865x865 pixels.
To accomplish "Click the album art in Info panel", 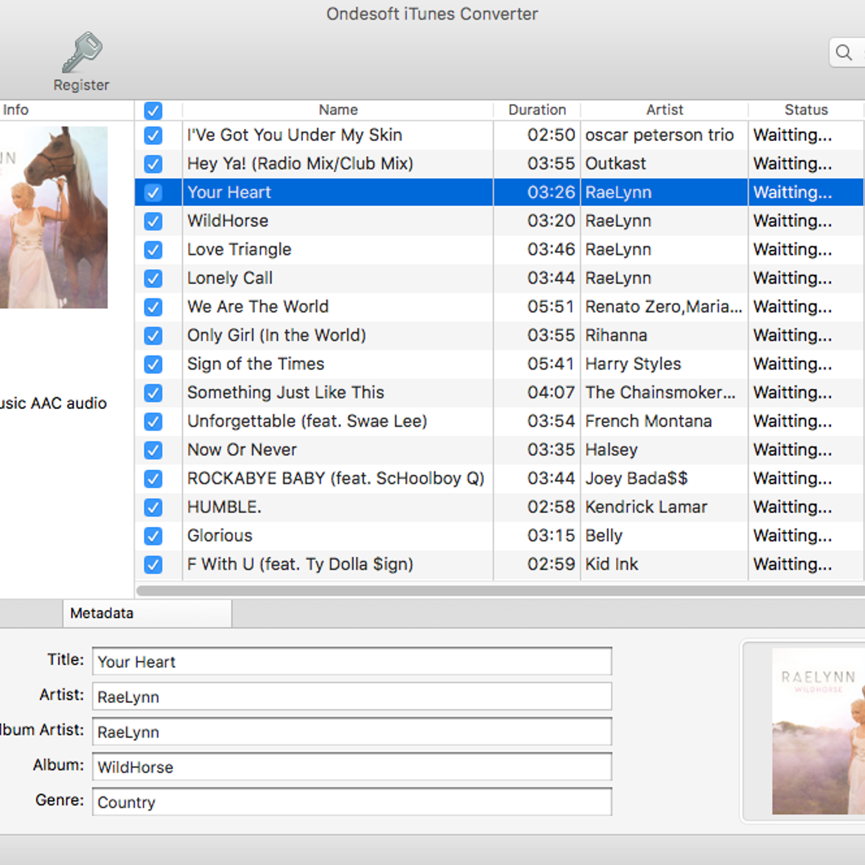I will pyautogui.click(x=54, y=217).
